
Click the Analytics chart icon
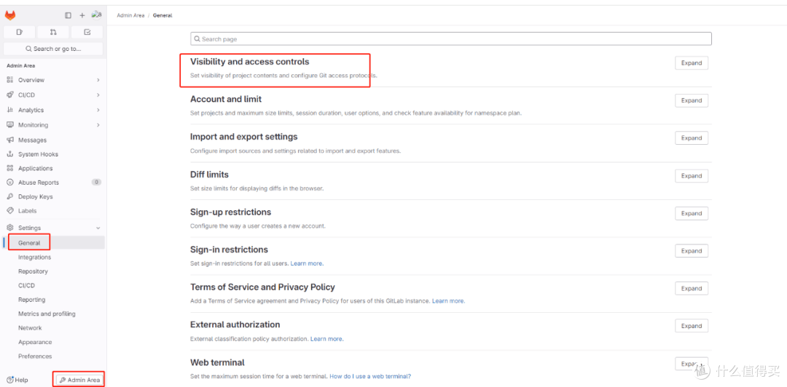pyautogui.click(x=10, y=110)
